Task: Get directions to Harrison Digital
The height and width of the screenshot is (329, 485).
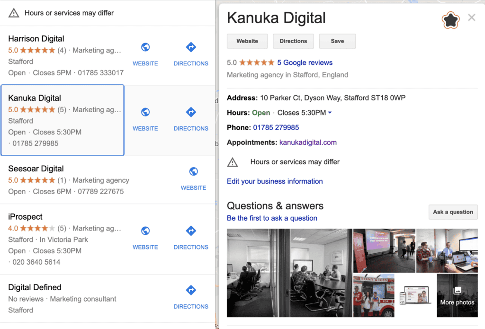Action: pyautogui.click(x=191, y=47)
